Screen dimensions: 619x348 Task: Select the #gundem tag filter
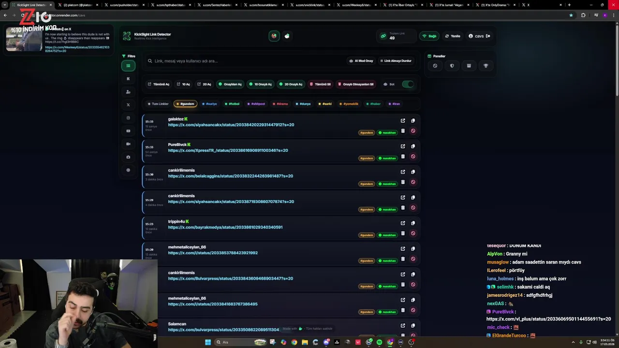[185, 104]
